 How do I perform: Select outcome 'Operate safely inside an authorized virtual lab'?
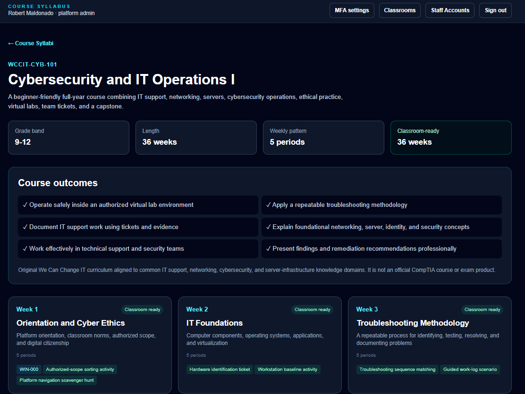point(138,205)
